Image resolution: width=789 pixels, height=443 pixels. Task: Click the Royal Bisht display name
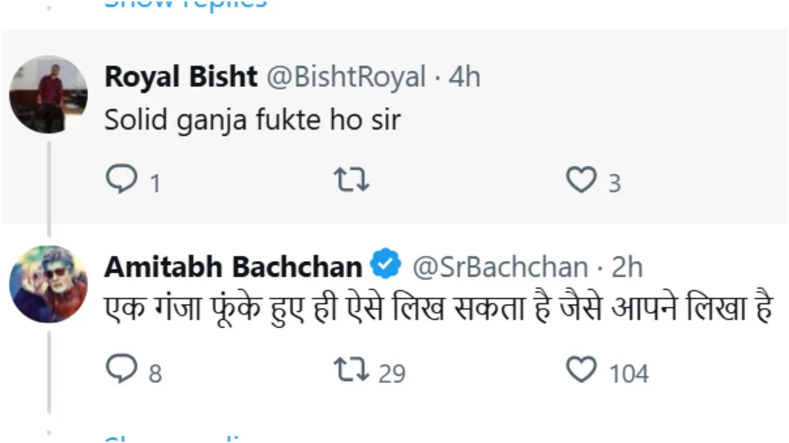click(180, 78)
